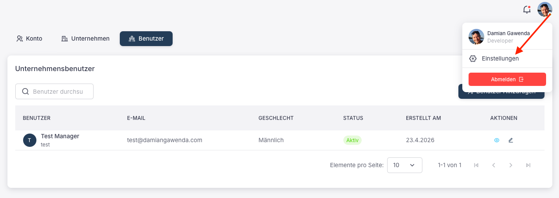The width and height of the screenshot is (559, 198).
Task: Open the notifications bell
Action: click(527, 10)
